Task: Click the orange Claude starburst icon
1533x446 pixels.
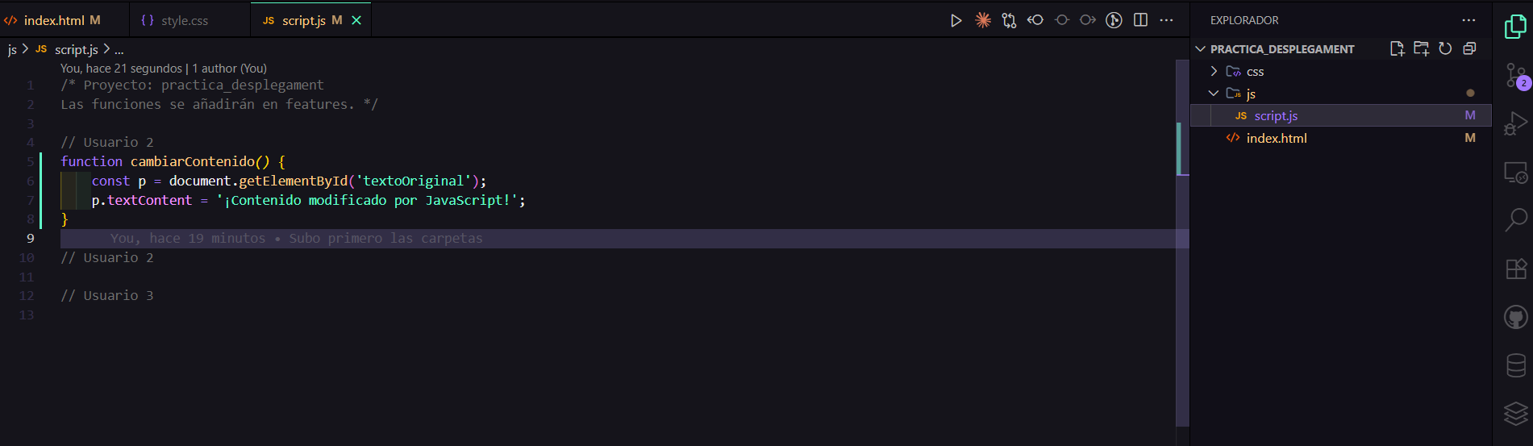Action: point(982,20)
